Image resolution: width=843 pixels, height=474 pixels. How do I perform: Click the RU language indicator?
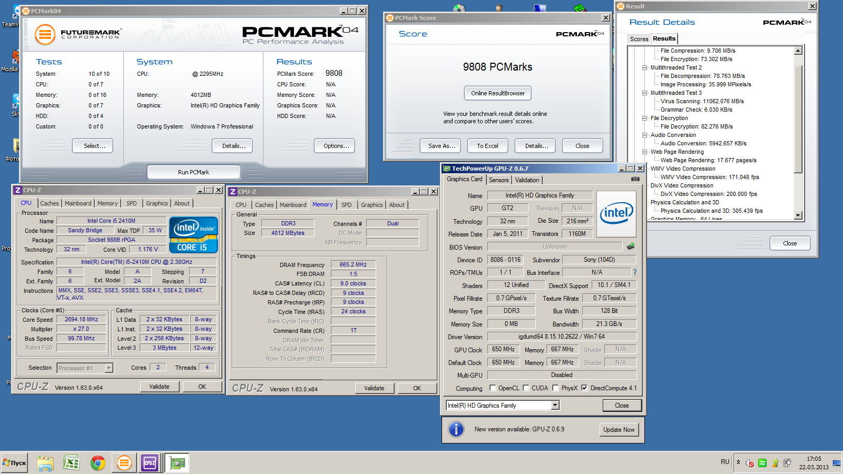[725, 462]
